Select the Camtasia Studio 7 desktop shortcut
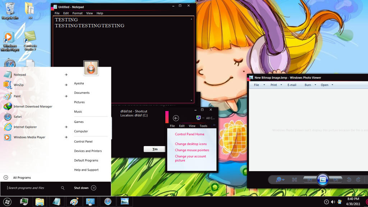This screenshot has height=207, width=368. tap(30, 41)
